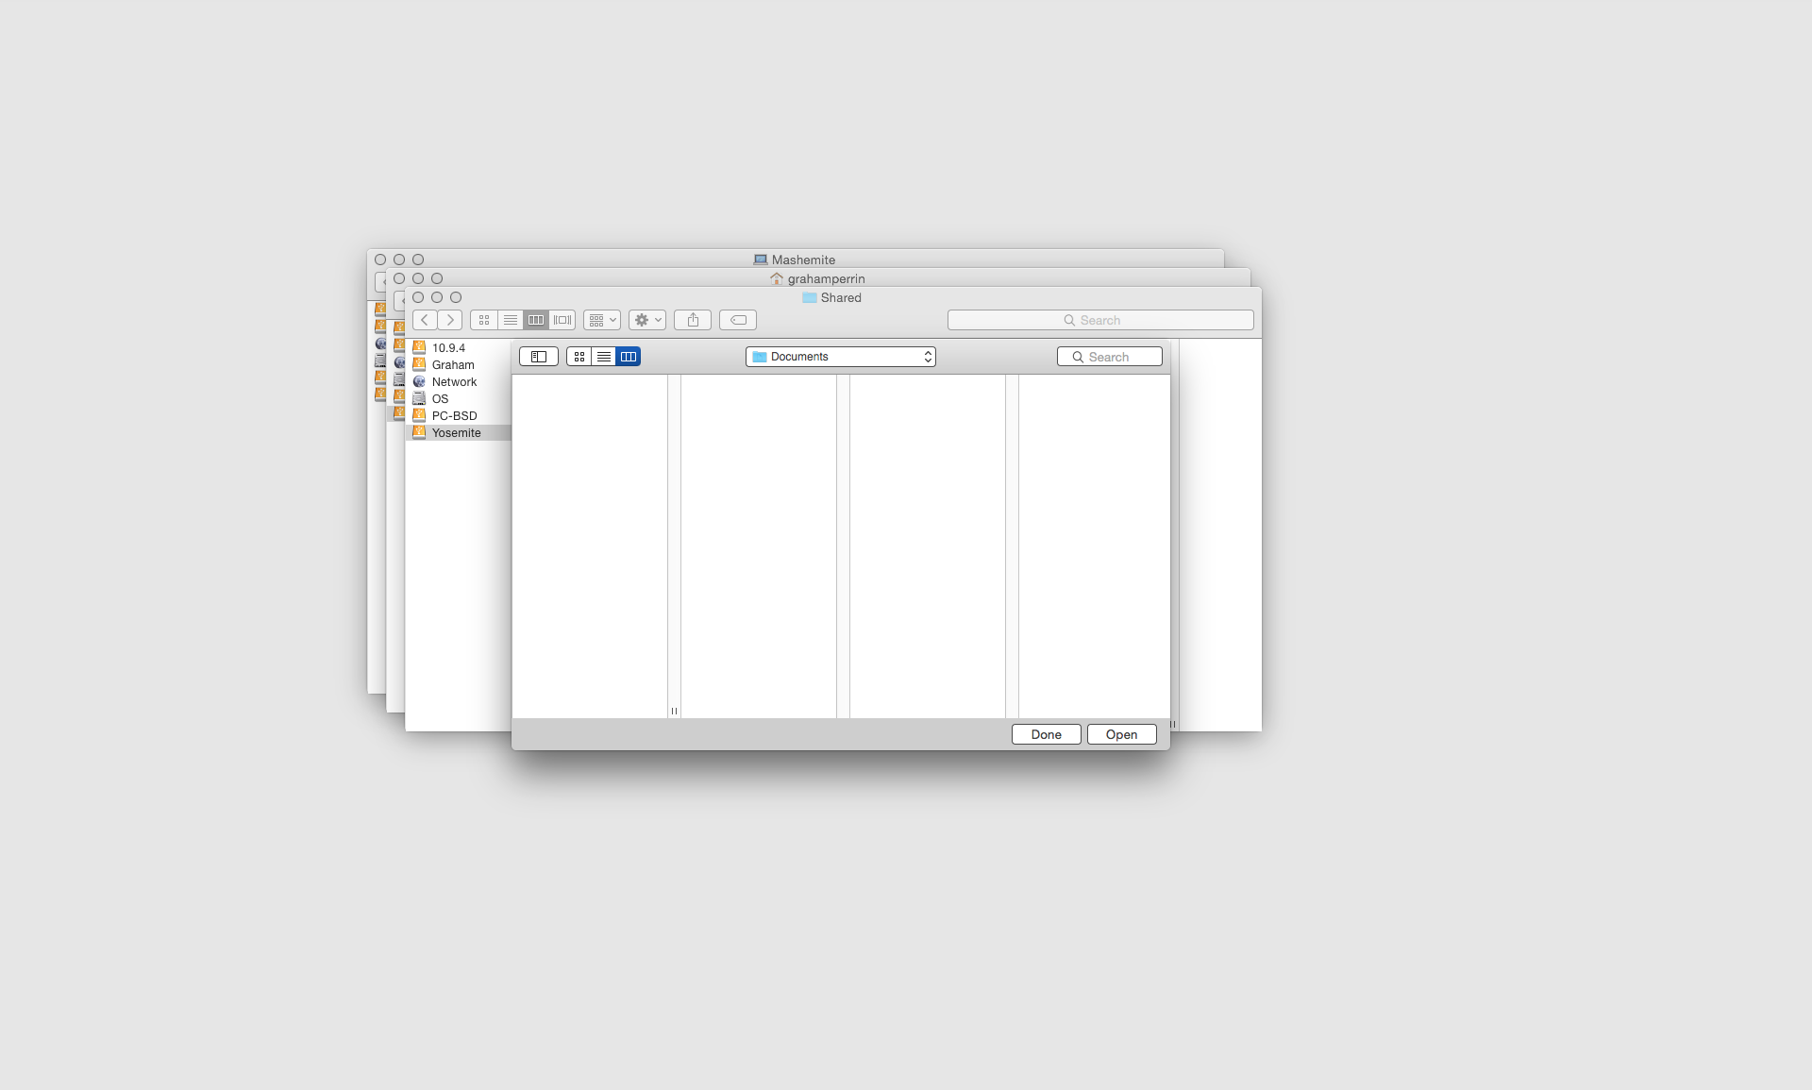1812x1090 pixels.
Task: Select the OS disk icon in the list
Action: point(419,399)
